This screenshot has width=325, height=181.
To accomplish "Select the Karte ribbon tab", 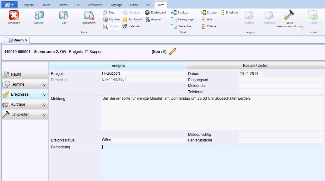I will pos(161,5).
